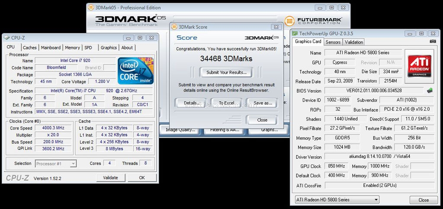Switch to the Sensors tab in GPU-Z

(333, 42)
